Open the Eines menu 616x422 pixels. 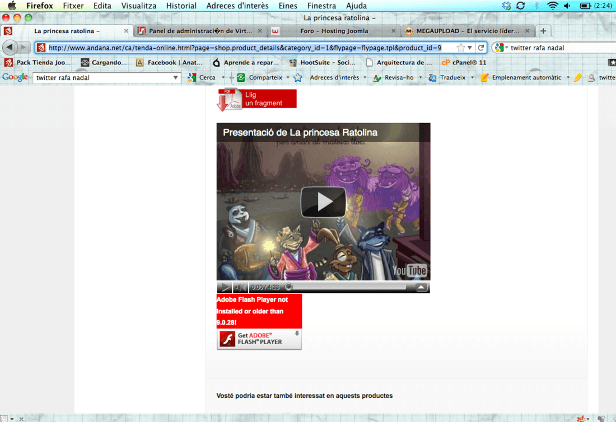288,6
